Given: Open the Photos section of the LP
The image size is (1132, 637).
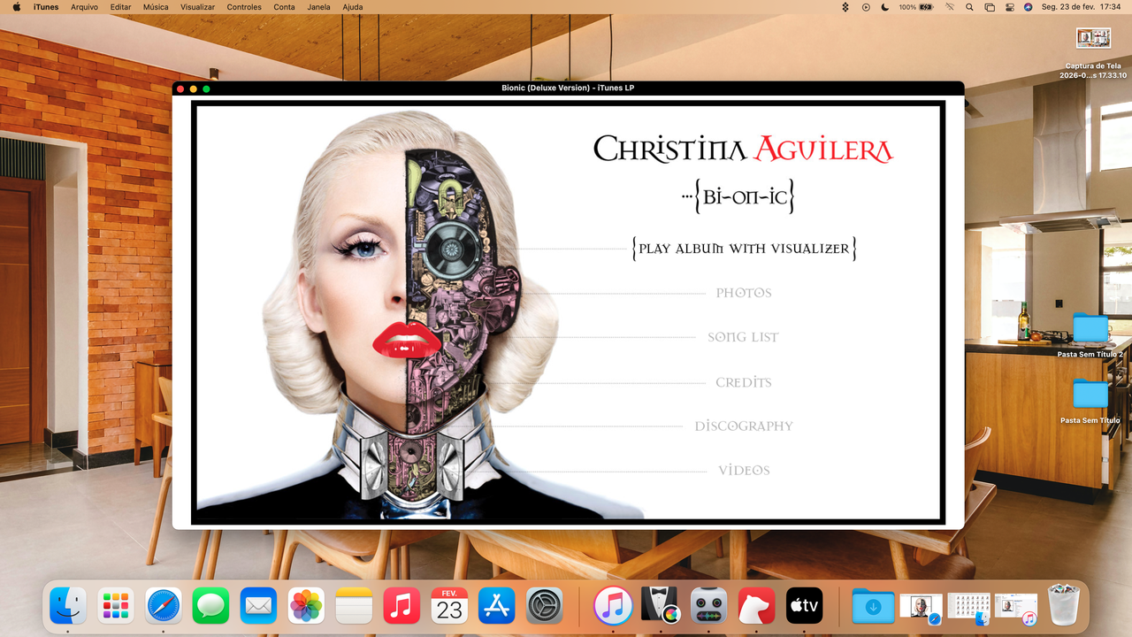Looking at the screenshot, I should coord(744,293).
